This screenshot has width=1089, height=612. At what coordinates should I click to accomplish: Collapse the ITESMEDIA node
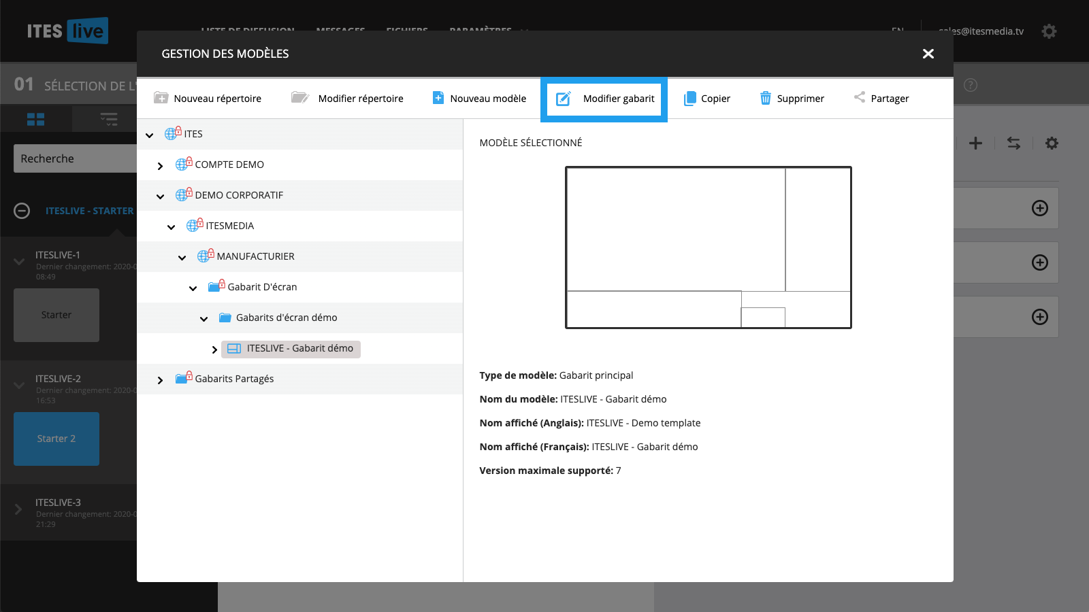point(171,227)
